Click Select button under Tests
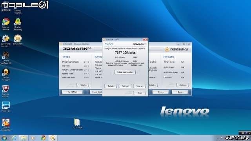 tap(83, 85)
